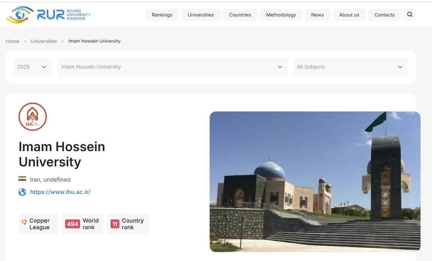Expand the 2025 year dropdown
This screenshot has height=261, width=432.
[32, 67]
